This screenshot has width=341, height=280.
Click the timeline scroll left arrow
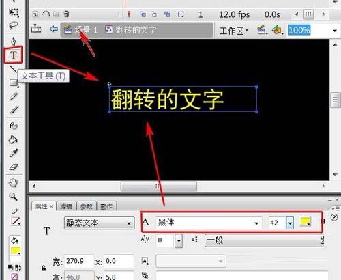point(297,14)
